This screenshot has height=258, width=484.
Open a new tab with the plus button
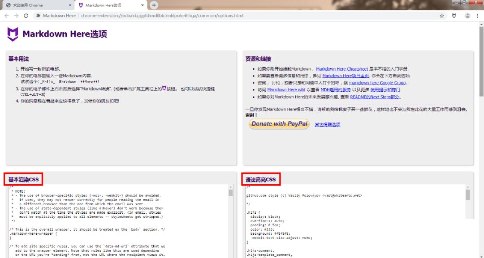pos(154,5)
